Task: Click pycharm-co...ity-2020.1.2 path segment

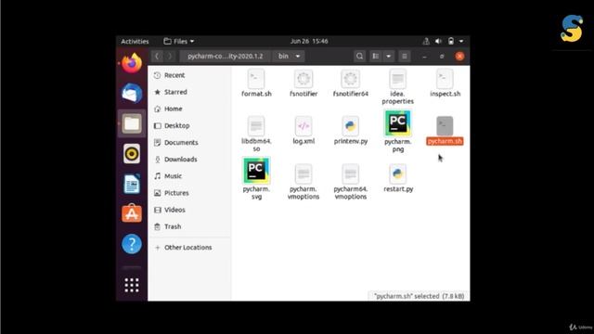Action: [x=225, y=56]
